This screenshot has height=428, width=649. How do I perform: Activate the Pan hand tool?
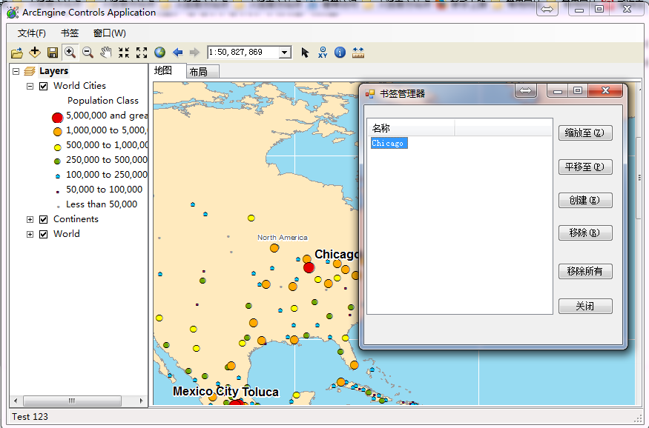(x=106, y=53)
